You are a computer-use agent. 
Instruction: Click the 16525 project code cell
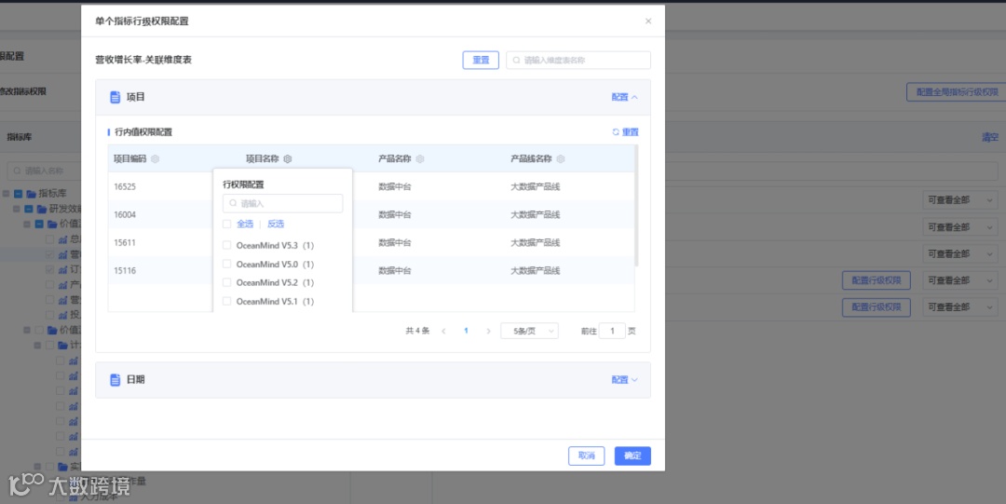pos(125,187)
